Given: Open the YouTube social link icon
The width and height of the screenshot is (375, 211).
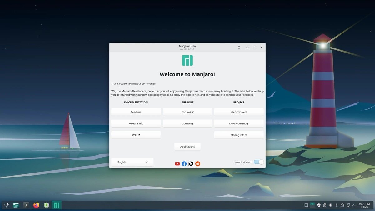Looking at the screenshot, I should pos(177,164).
